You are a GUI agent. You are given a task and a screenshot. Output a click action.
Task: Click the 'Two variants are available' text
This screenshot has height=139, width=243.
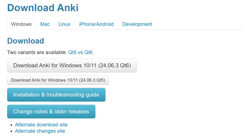click(x=37, y=52)
